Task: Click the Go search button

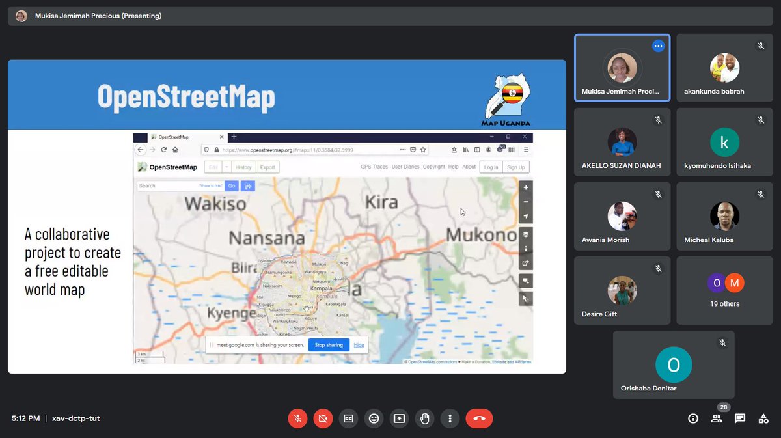Action: [232, 185]
